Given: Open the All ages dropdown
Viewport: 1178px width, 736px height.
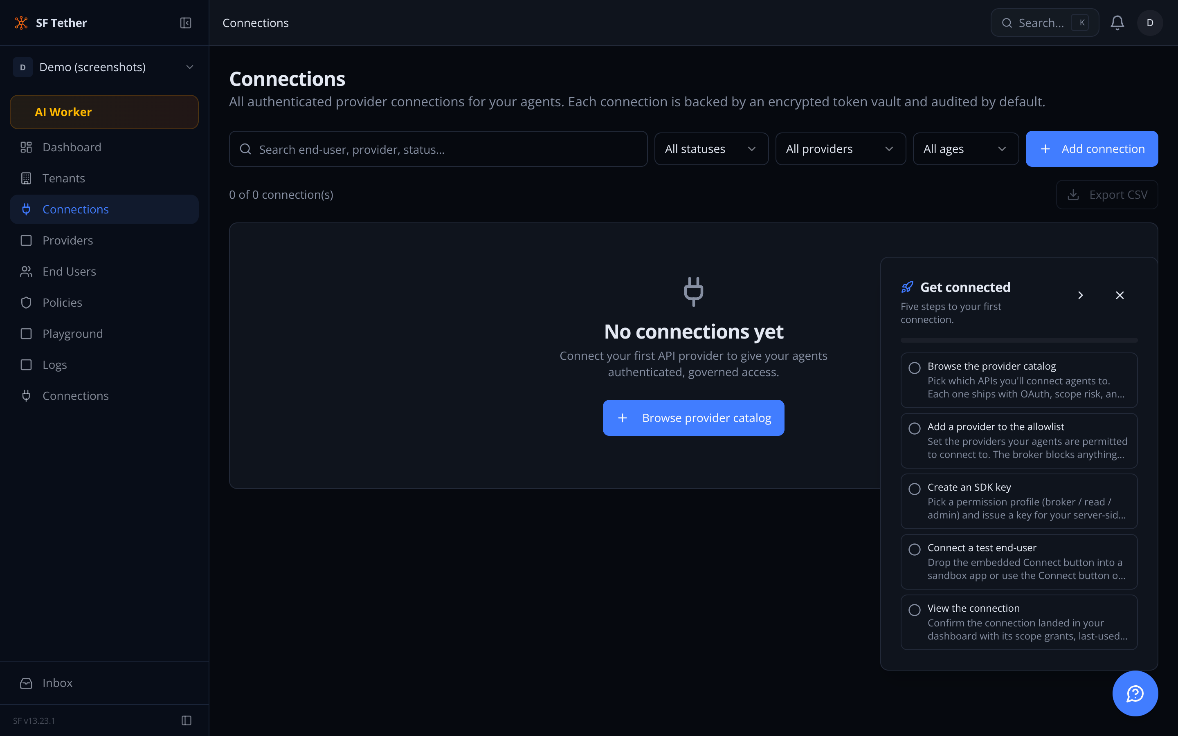Looking at the screenshot, I should click(x=965, y=149).
